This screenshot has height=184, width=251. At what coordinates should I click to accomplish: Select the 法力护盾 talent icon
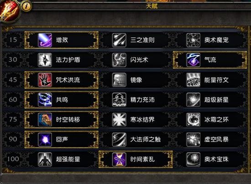45,60
